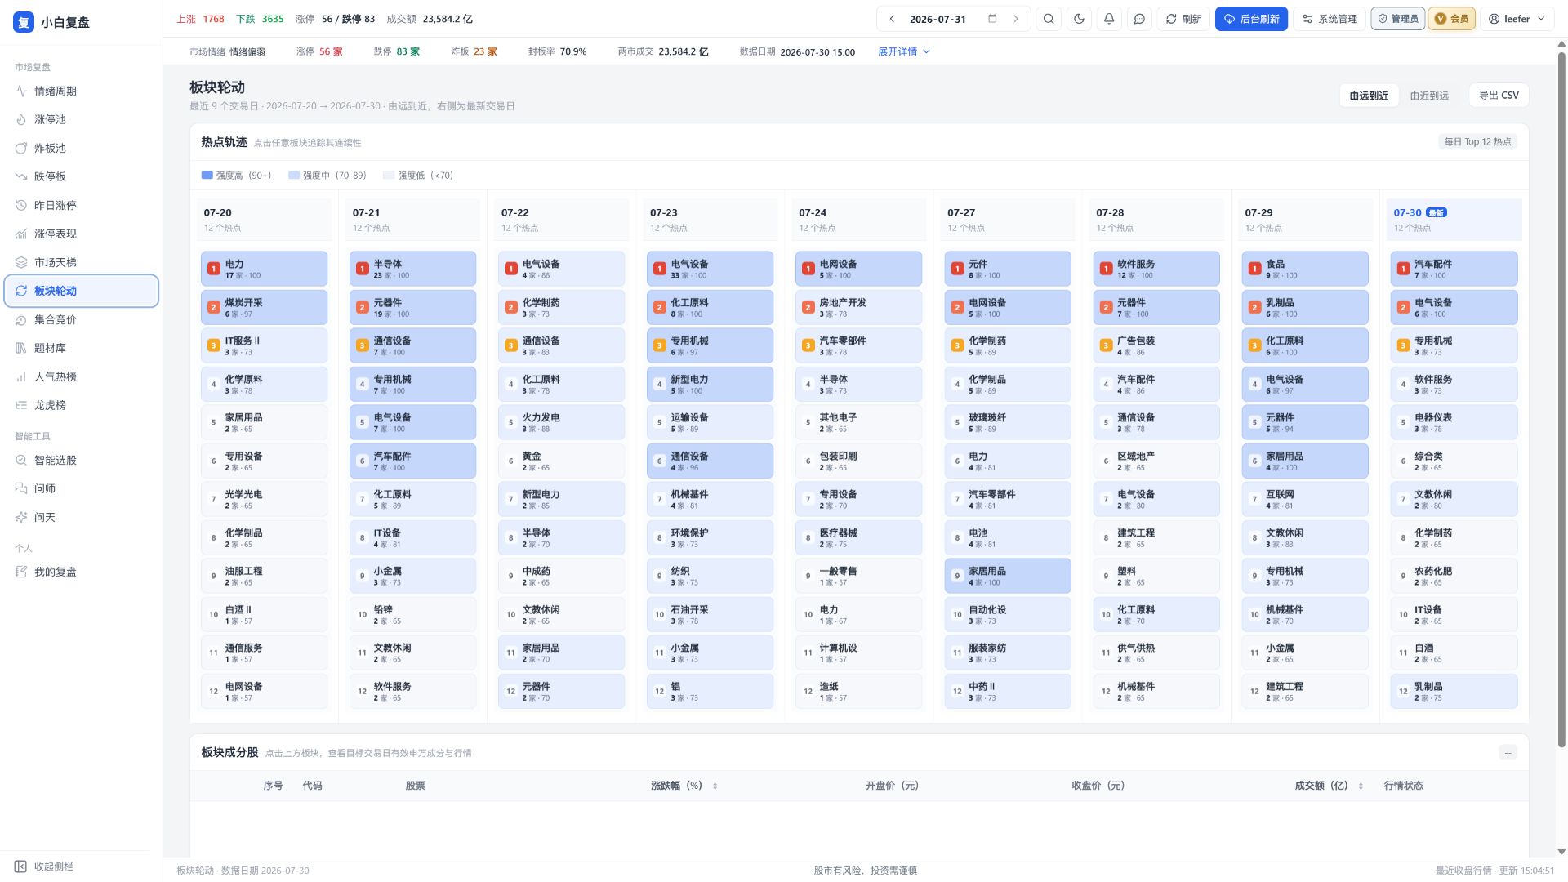Click 集合竞价 sidebar icon
Viewport: 1568px width, 882px height.
click(x=21, y=319)
